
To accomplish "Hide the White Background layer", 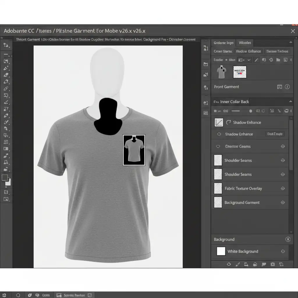I will click(x=283, y=251).
